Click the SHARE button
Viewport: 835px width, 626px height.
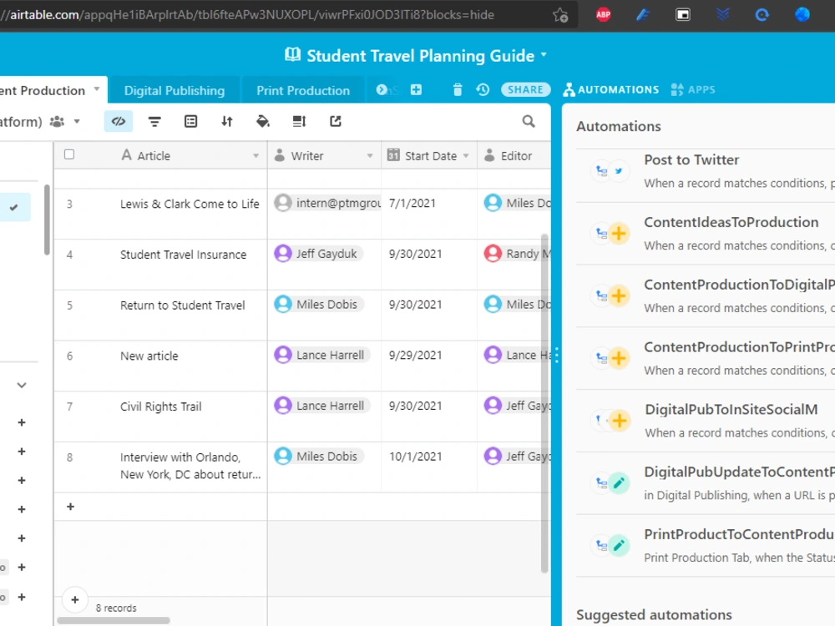(x=525, y=89)
